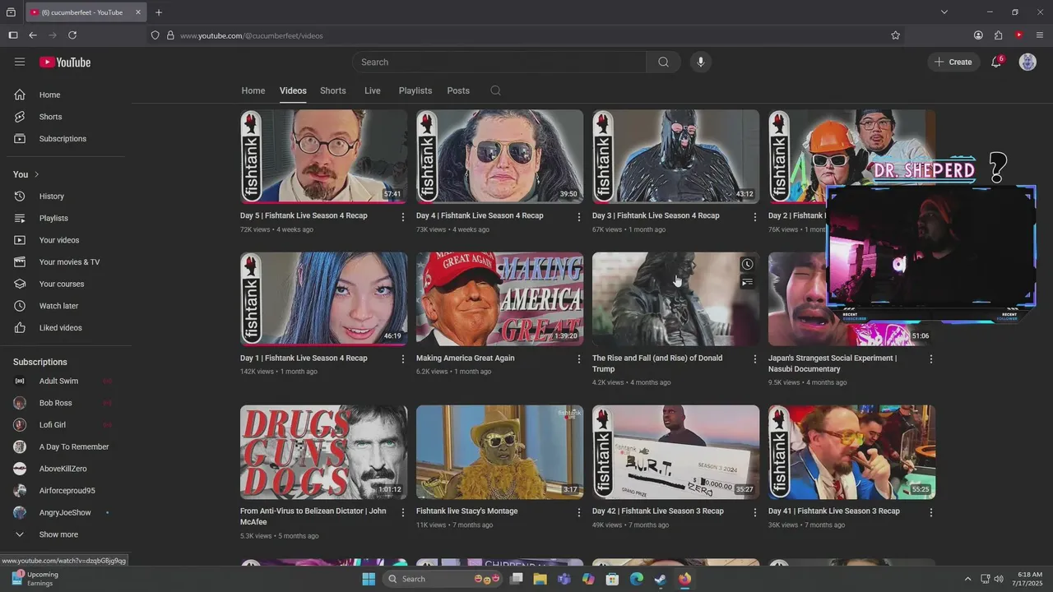This screenshot has width=1053, height=592.
Task: Switch to the Shorts channel tab
Action: pyautogui.click(x=333, y=90)
